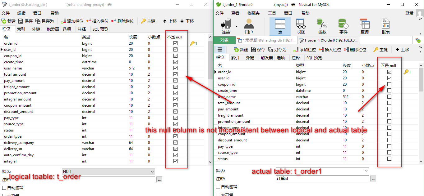Select the 无标题 @sharding_db tab
The height and width of the screenshot is (196, 424).
(x=266, y=40)
